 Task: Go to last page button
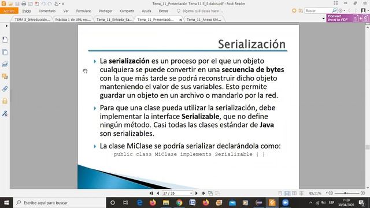point(203,193)
